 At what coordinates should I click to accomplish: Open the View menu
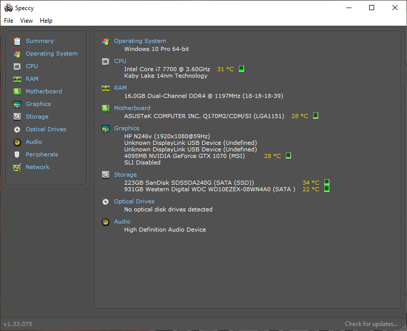(26, 21)
